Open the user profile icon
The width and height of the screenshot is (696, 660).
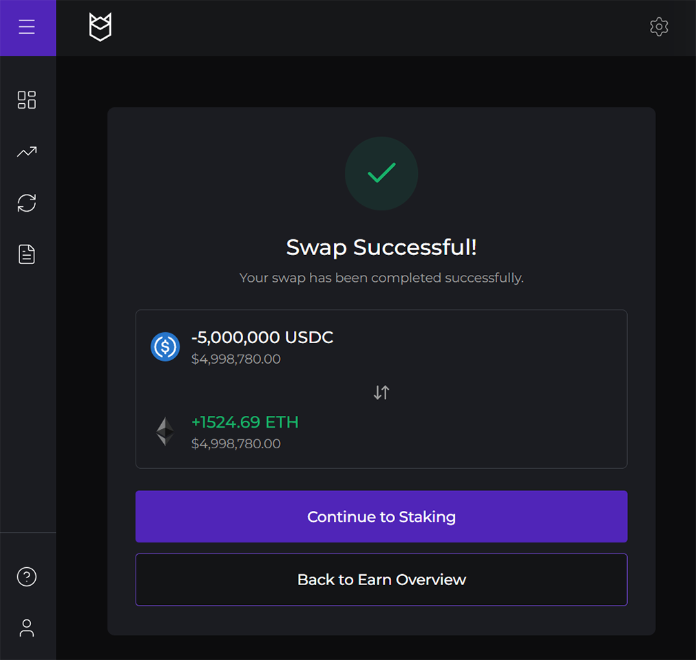point(27,628)
